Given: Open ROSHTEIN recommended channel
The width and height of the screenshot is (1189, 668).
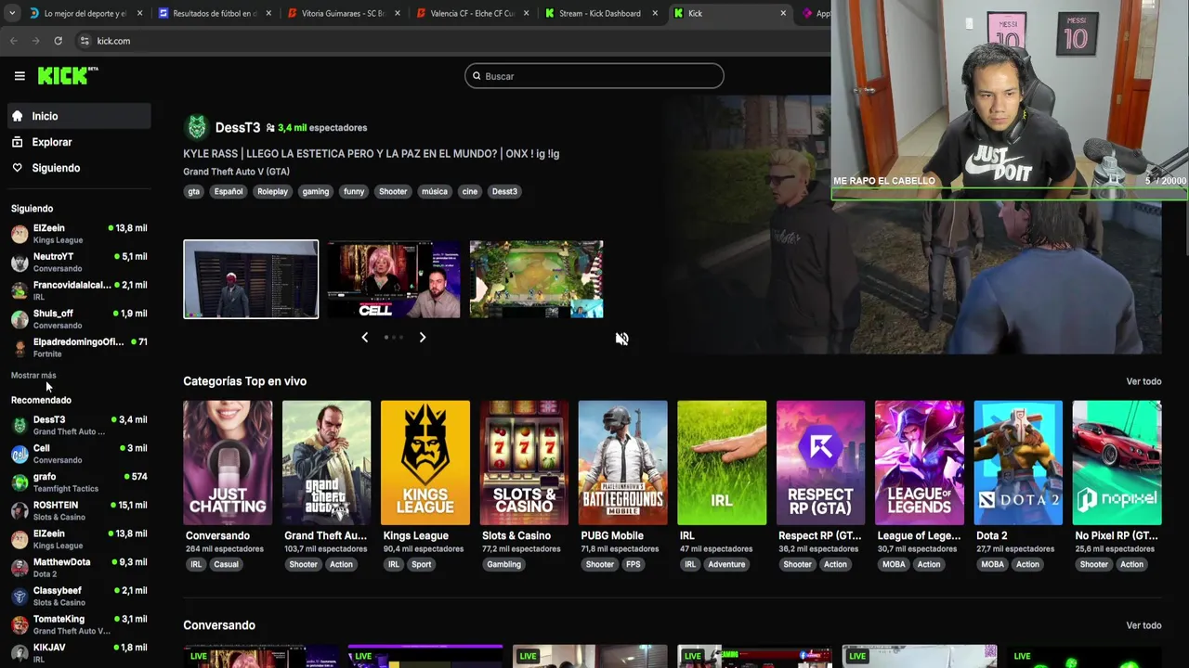Looking at the screenshot, I should 79,511.
